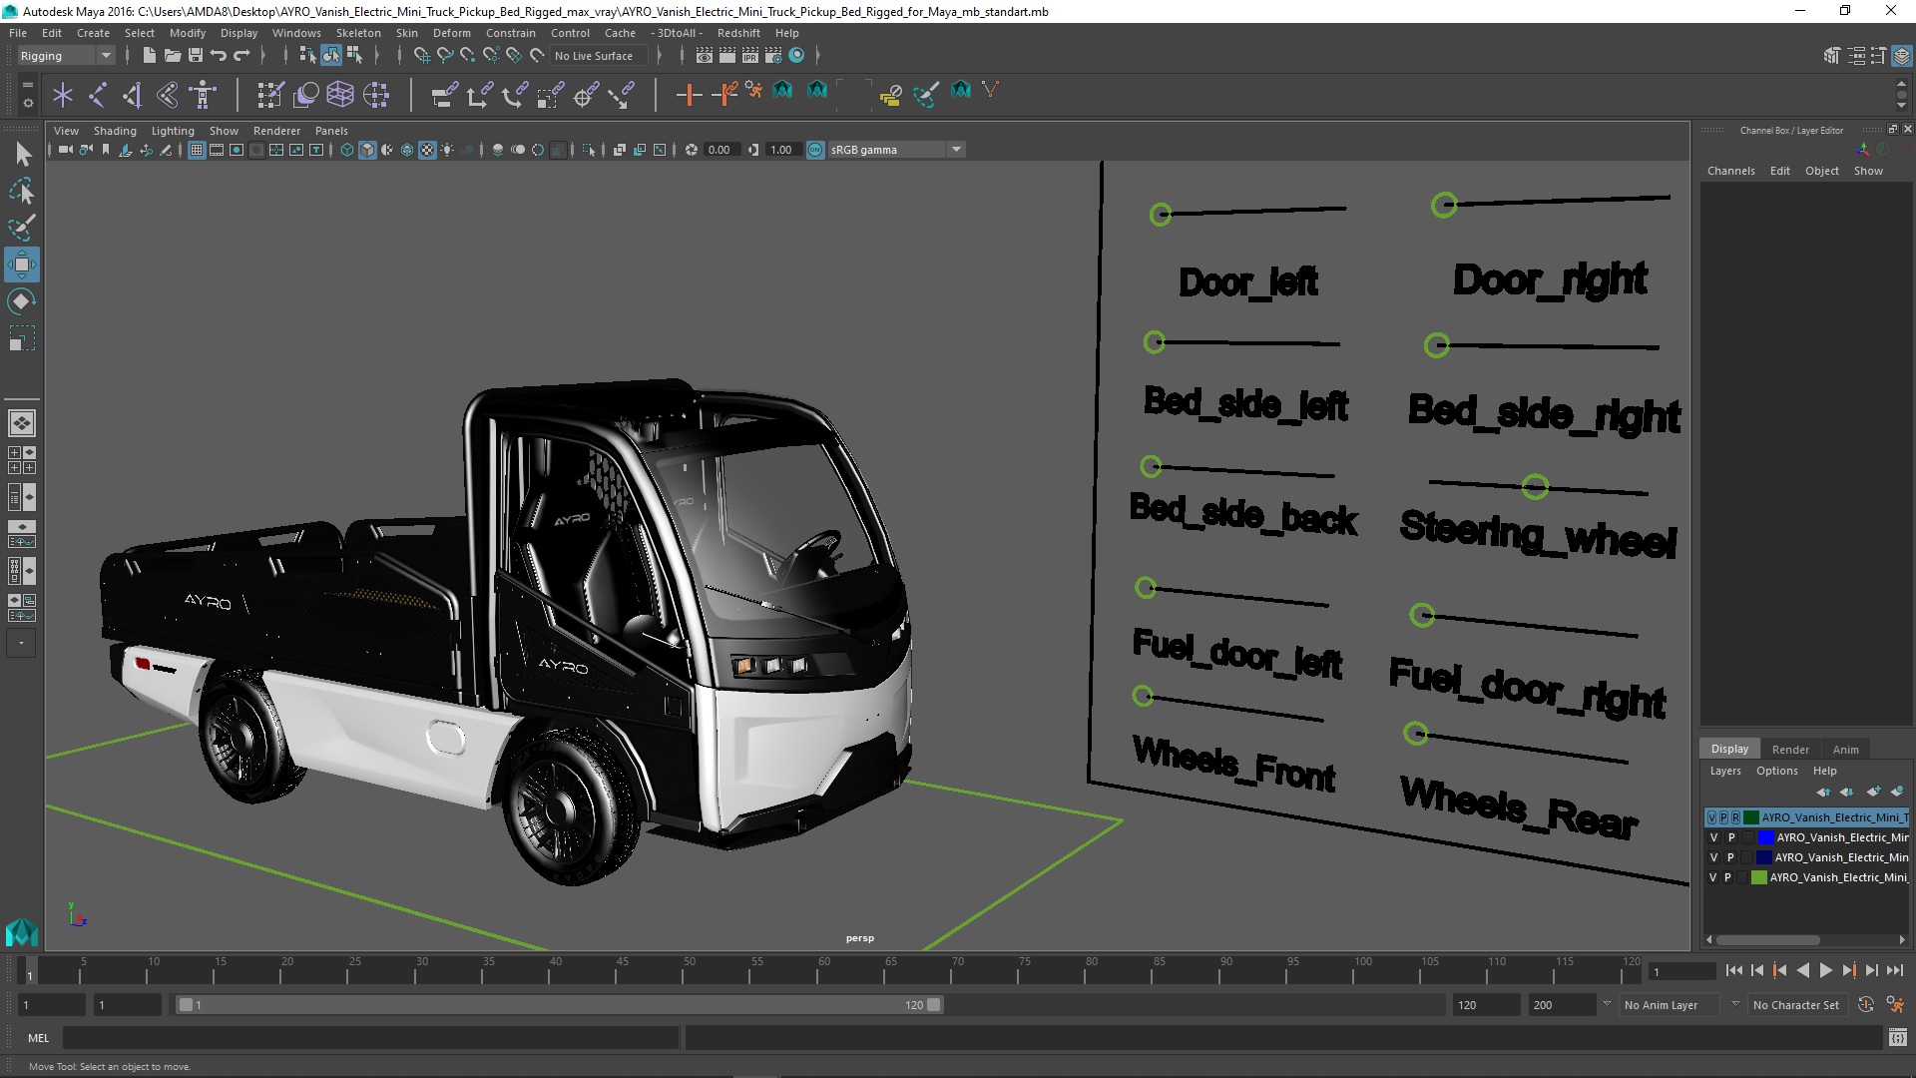Toggle visibility V of the navy blue layer
Image resolution: width=1916 pixels, height=1078 pixels.
(x=1714, y=857)
